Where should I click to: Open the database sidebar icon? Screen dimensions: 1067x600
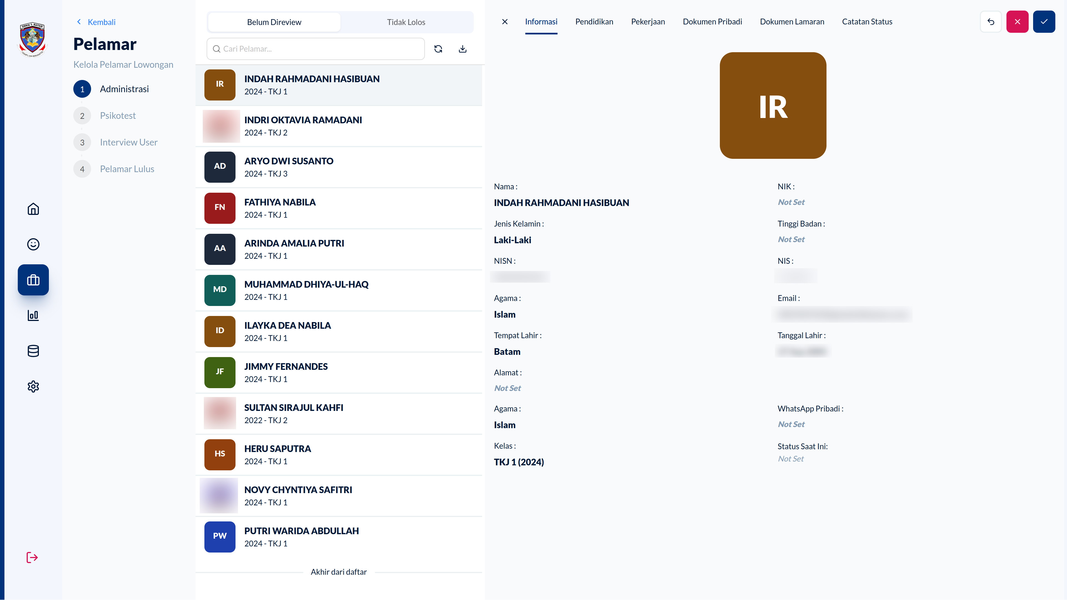(x=33, y=351)
